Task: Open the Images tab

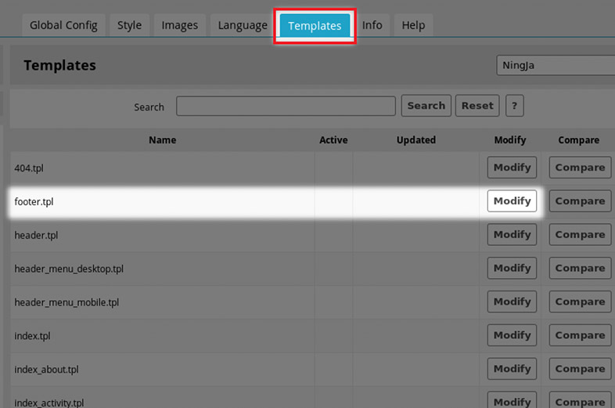Action: (180, 25)
